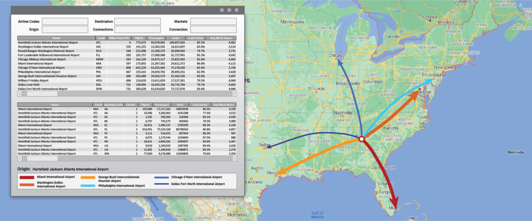
Task: Sort upper table by Flights column
Action: (139, 38)
